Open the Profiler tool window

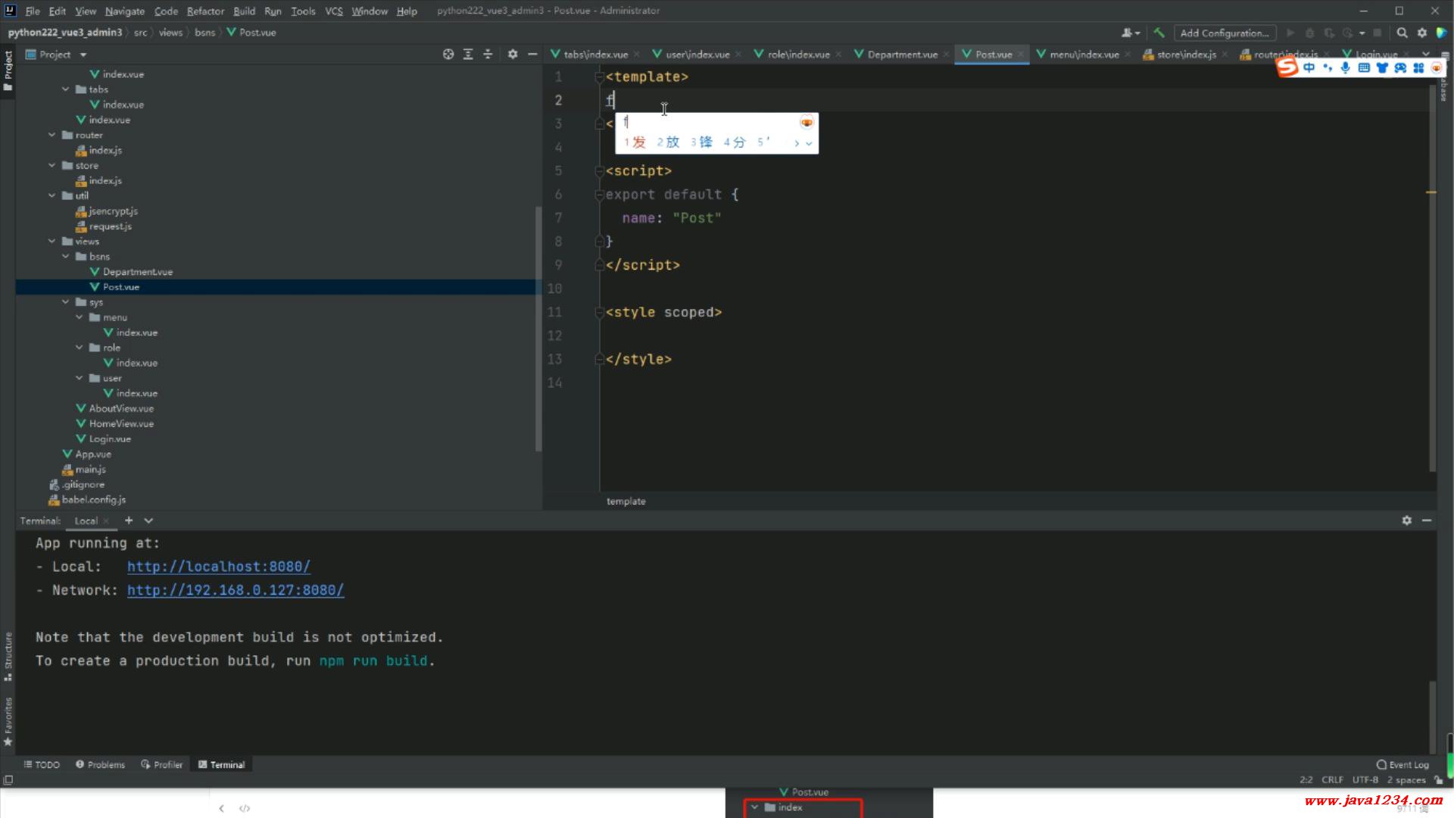click(161, 764)
